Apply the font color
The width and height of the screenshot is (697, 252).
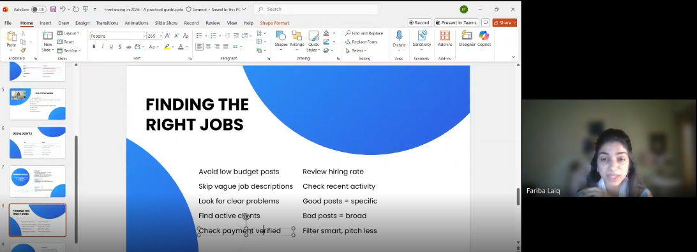[181, 47]
